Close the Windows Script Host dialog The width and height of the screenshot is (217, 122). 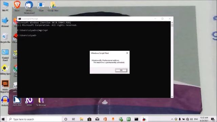pos(127,53)
